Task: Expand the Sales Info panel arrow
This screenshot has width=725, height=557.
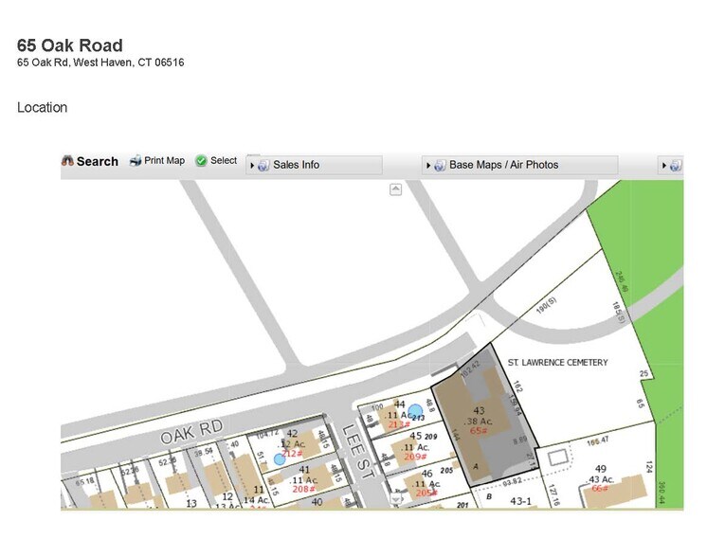Action: coord(253,165)
